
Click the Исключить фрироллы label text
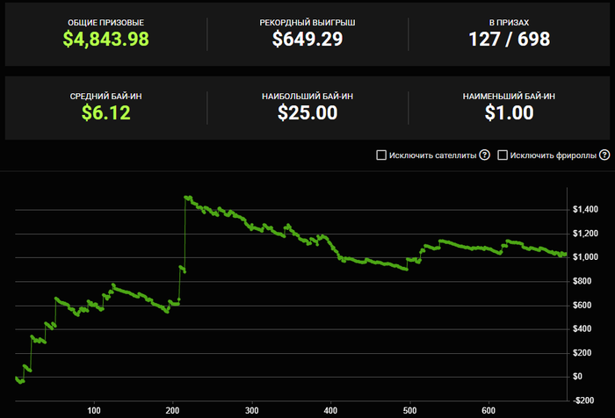(553, 155)
